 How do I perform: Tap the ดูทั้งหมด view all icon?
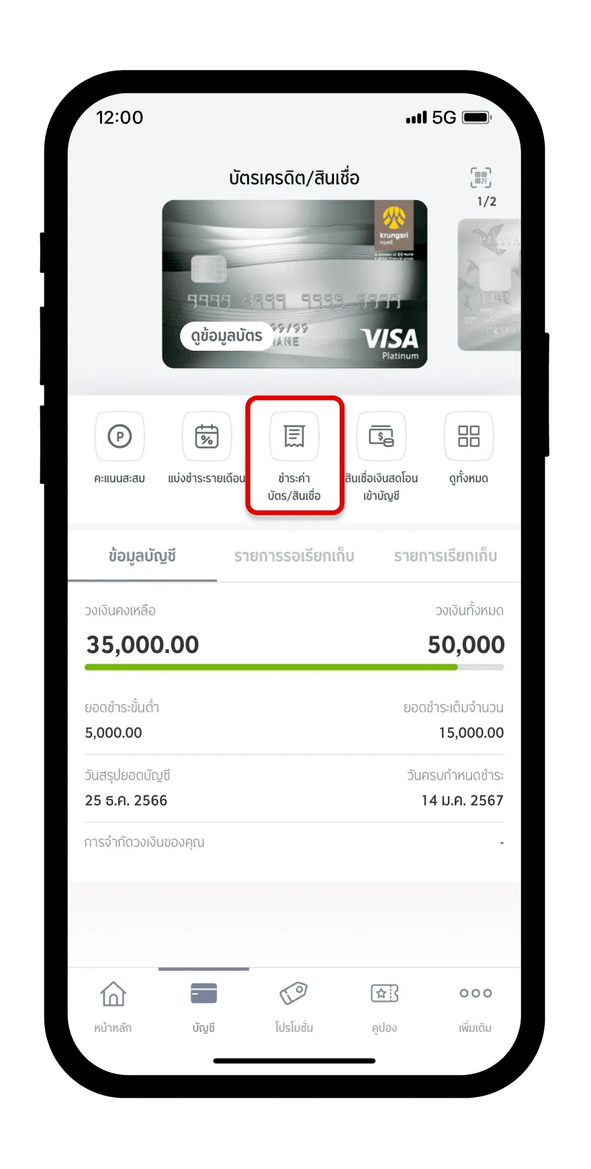coord(469,437)
